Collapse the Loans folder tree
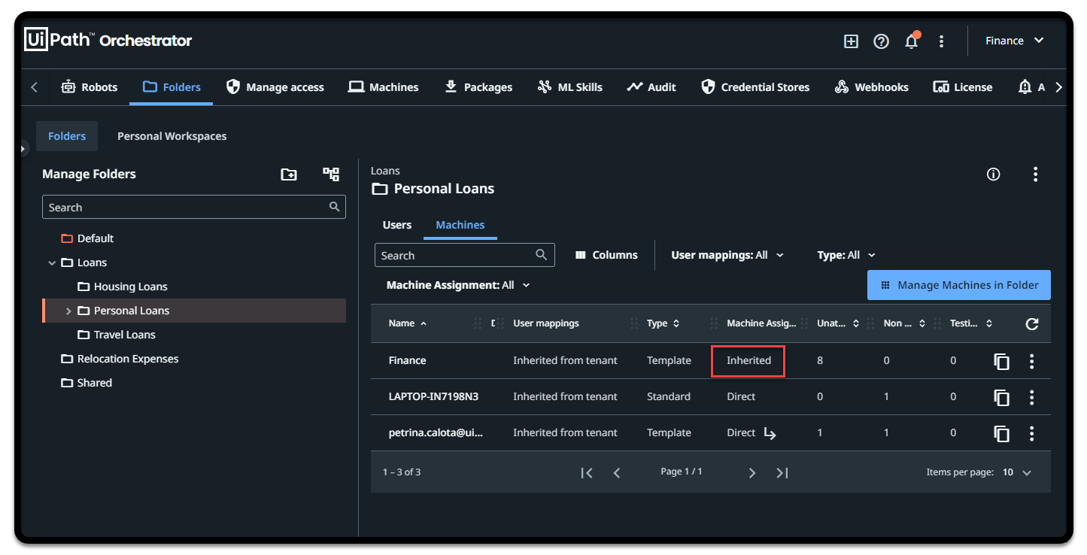The image size is (1087, 555). pyautogui.click(x=52, y=262)
